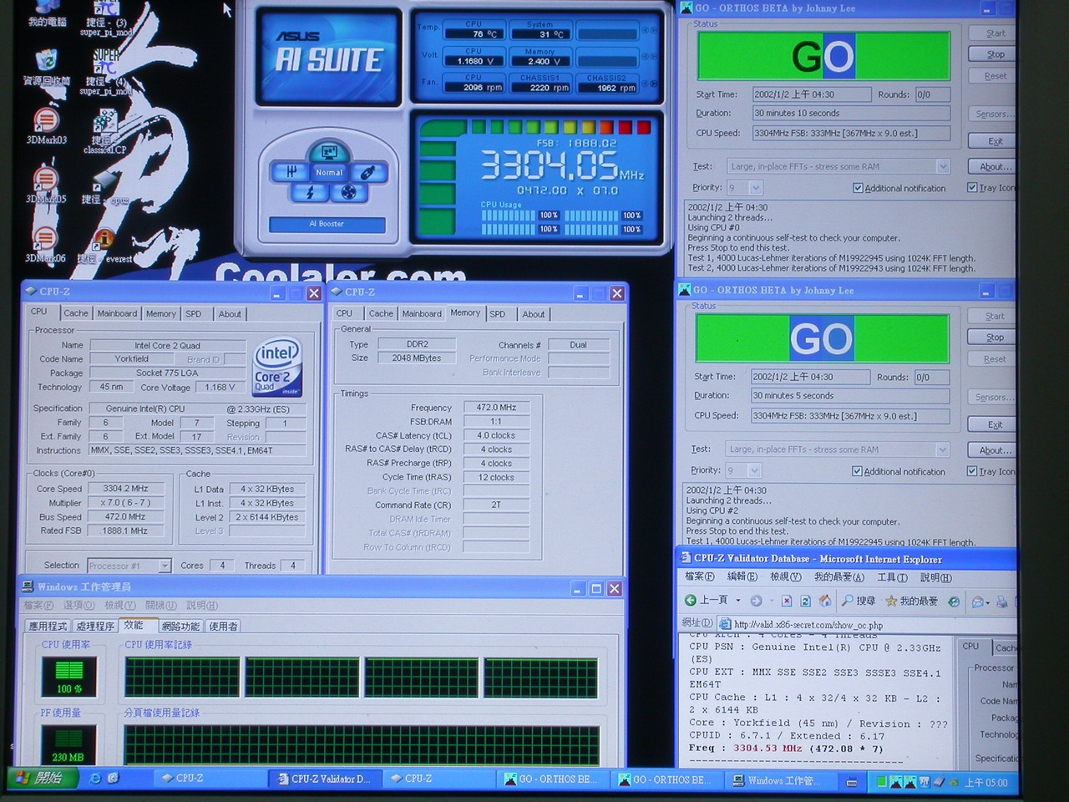Image resolution: width=1069 pixels, height=802 pixels.
Task: Click the IE address bar URL field
Action: click(x=869, y=624)
